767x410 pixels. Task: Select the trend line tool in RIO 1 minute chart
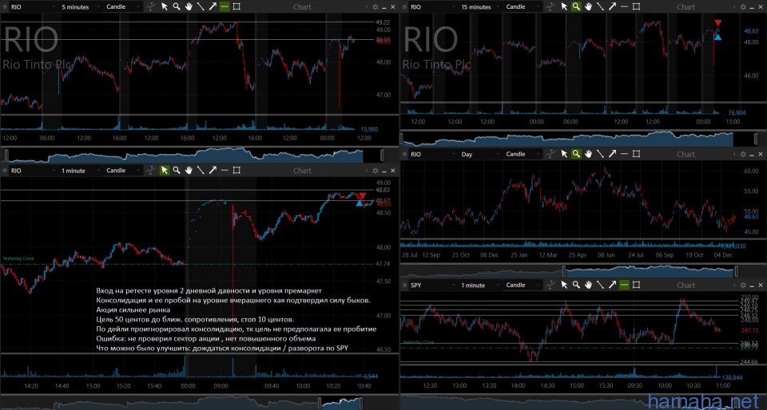201,171
